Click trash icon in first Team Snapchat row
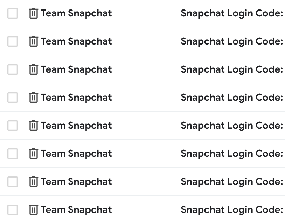 (x=34, y=13)
